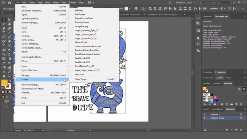Viewport: 247px width, 139px height.
Task: Select the Eyedropper tool
Action: click(4, 63)
